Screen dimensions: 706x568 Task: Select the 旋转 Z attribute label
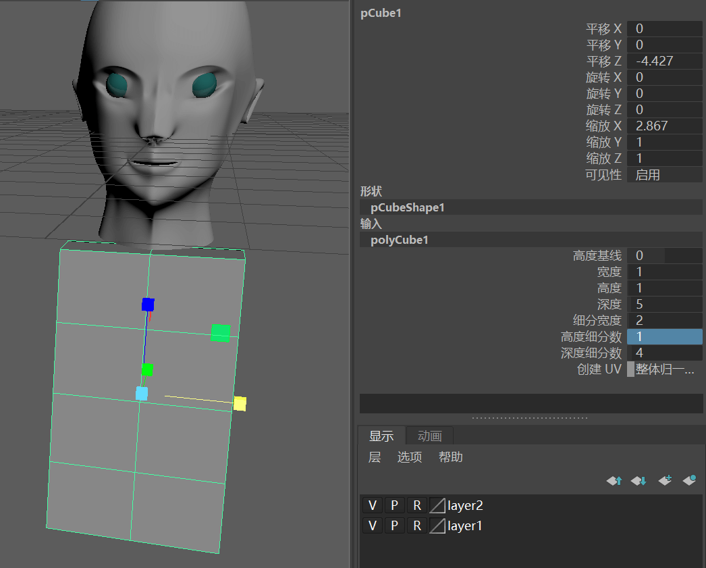(x=604, y=110)
